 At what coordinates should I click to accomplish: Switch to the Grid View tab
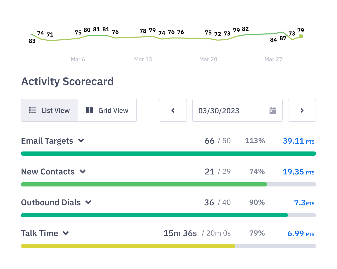point(107,110)
